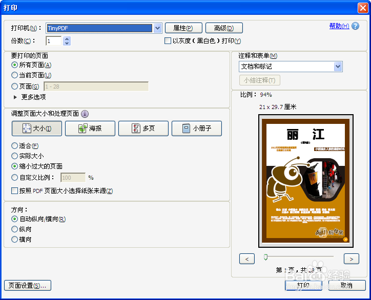Click the 丽江 print preview thumbnail
The width and height of the screenshot is (371, 300).
click(306, 181)
